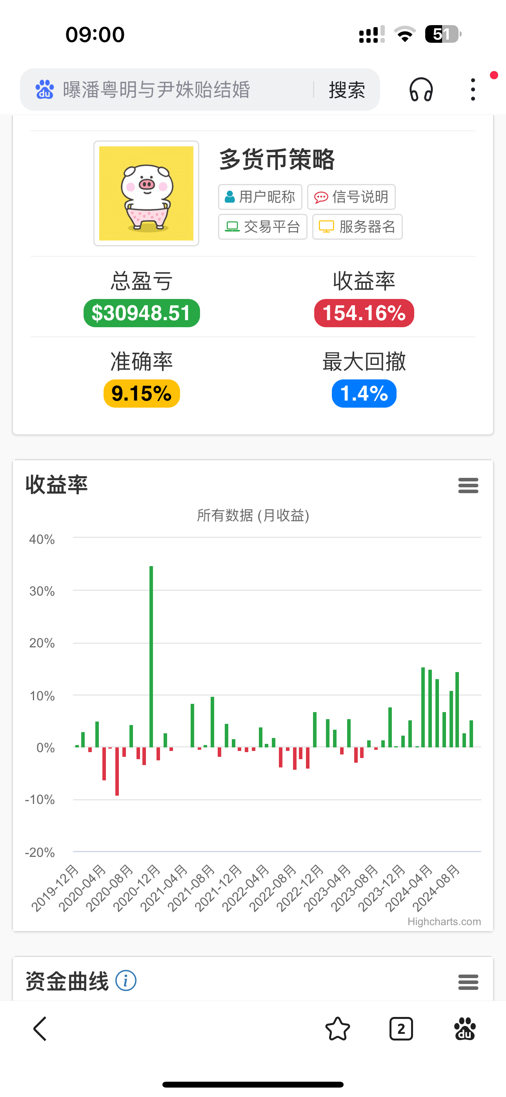Tap the -20% y-axis label
Screen dimensions: 506x1097
40,853
